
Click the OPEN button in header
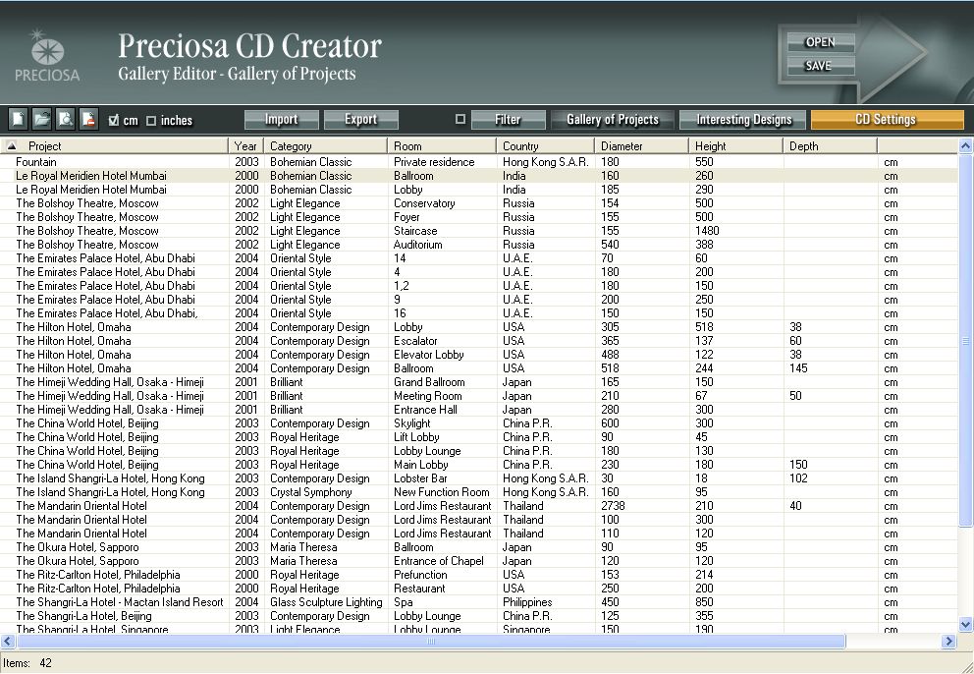[x=820, y=42]
